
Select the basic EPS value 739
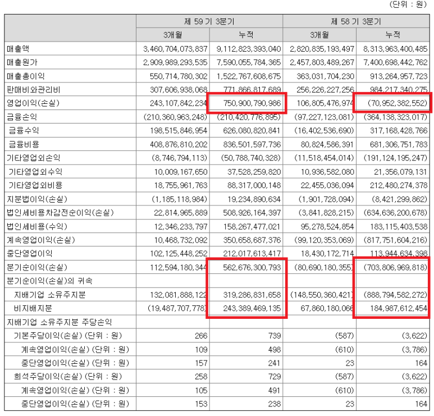[x=275, y=336]
